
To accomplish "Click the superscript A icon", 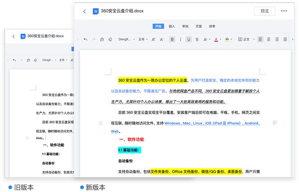I will (205, 39).
